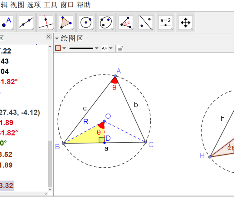
Task: Select the Ellipse conic tool
Action: click(x=105, y=22)
